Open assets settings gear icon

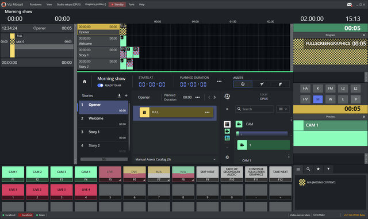[x=227, y=157]
